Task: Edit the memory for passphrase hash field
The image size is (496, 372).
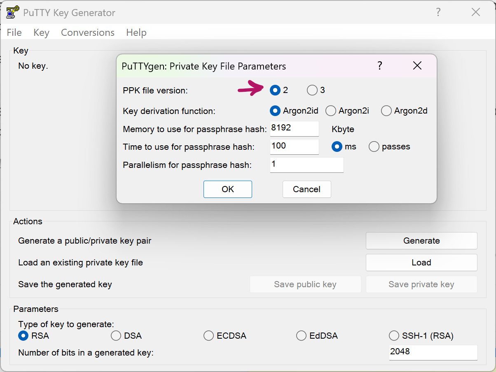Action: click(294, 129)
